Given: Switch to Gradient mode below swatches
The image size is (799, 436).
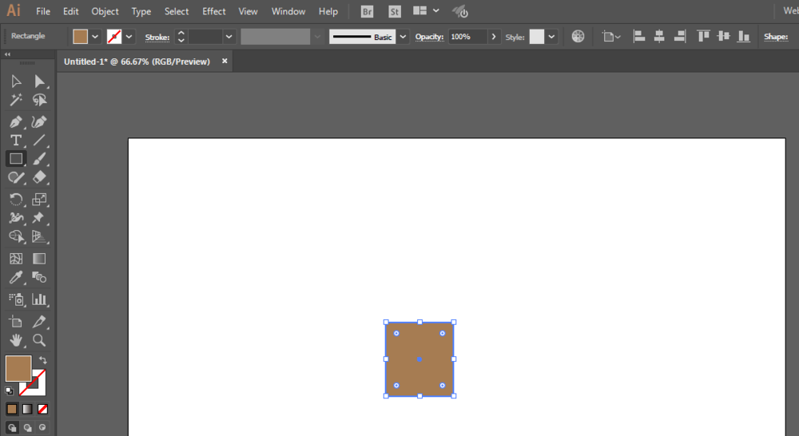Looking at the screenshot, I should pos(27,409).
